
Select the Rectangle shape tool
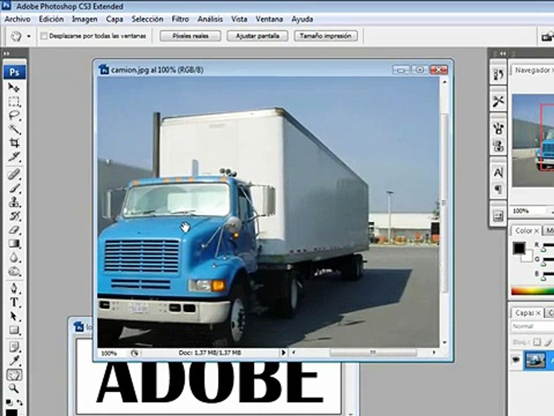14,330
